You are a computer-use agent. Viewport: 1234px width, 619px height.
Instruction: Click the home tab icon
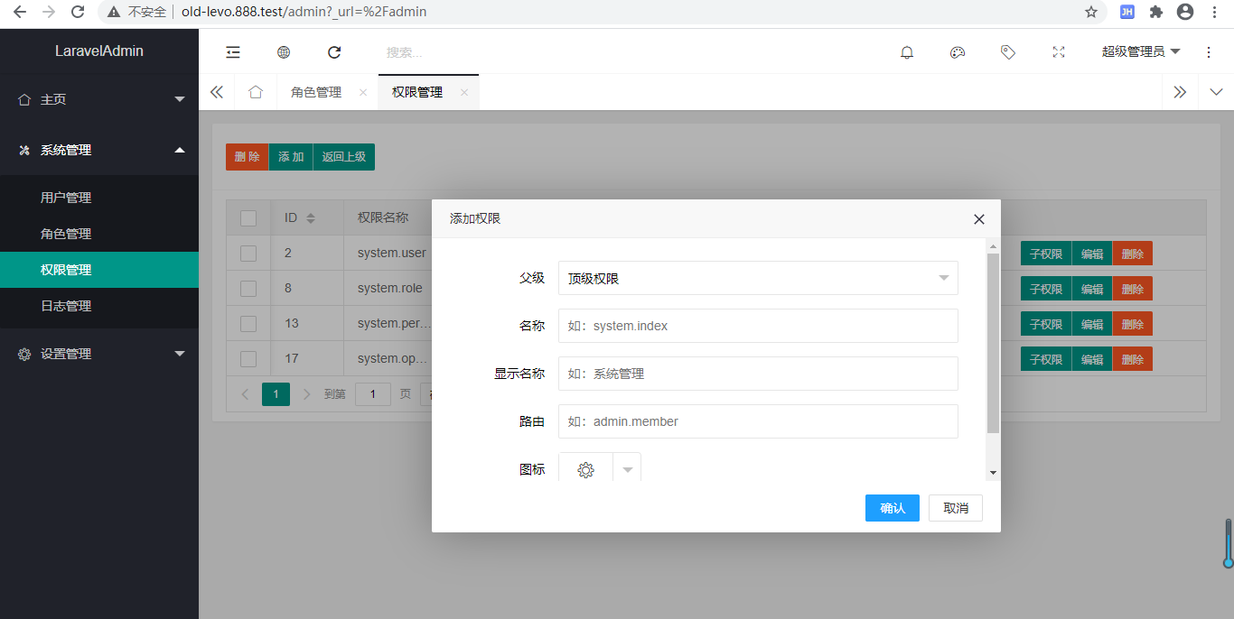pos(256,92)
